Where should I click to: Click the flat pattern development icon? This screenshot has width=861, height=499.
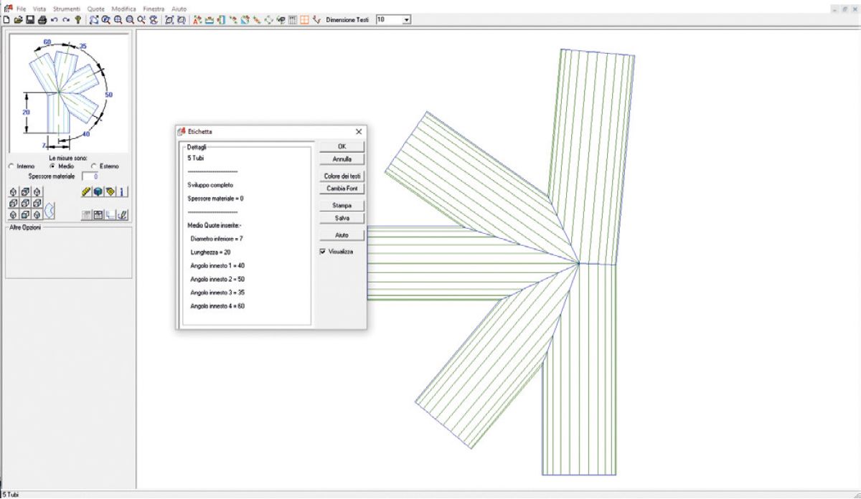click(x=50, y=212)
